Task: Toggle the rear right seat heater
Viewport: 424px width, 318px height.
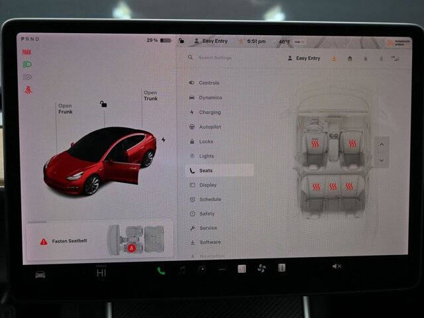Action: pos(349,187)
